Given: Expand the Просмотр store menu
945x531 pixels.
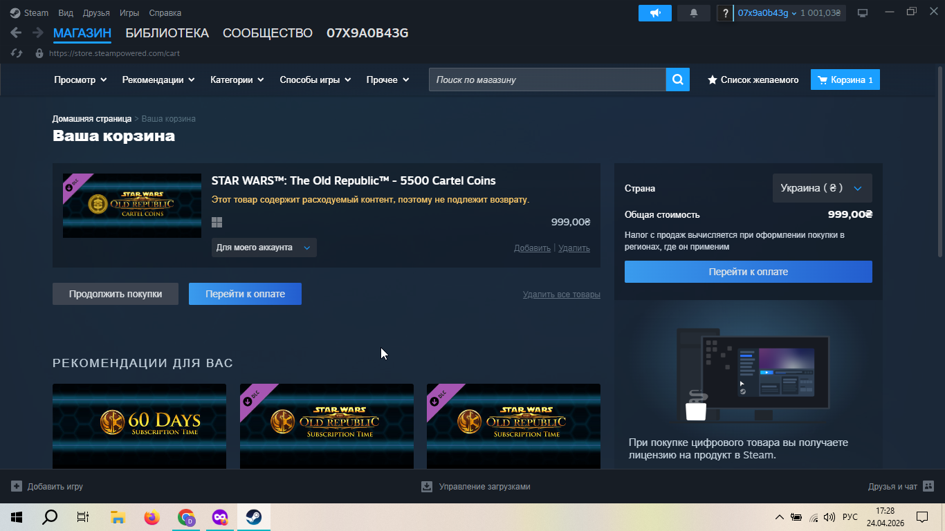Looking at the screenshot, I should [x=80, y=80].
